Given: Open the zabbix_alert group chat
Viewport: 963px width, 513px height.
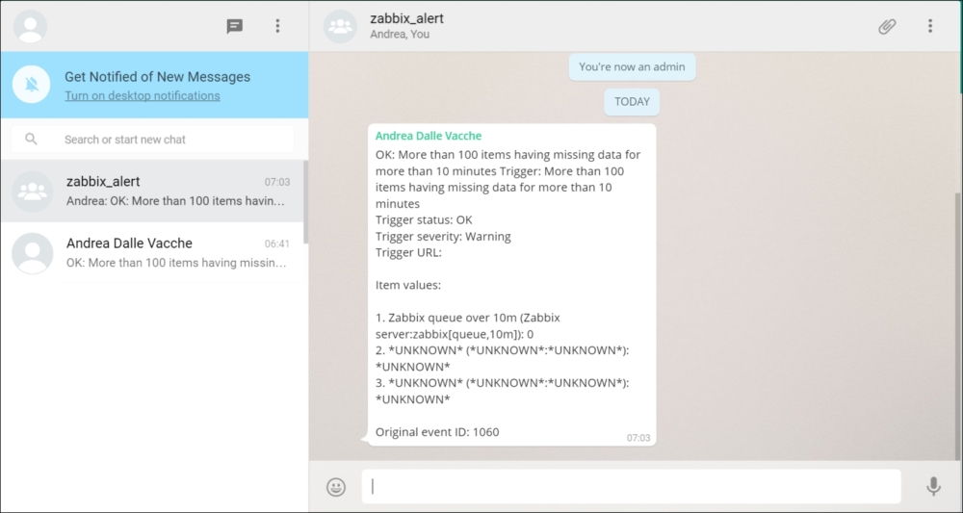Looking at the screenshot, I should (154, 191).
